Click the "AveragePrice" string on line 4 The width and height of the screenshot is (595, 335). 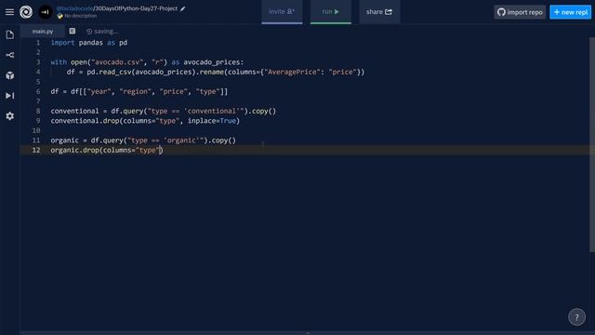[292, 72]
